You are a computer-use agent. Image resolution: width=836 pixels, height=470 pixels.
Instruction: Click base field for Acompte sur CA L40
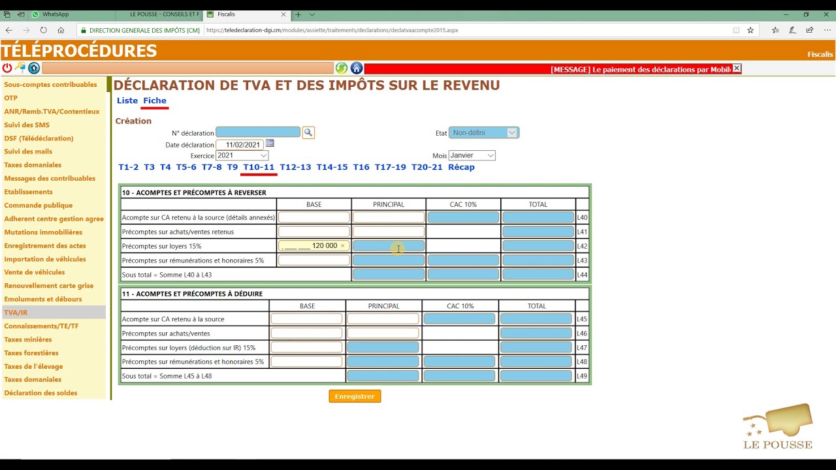click(314, 217)
